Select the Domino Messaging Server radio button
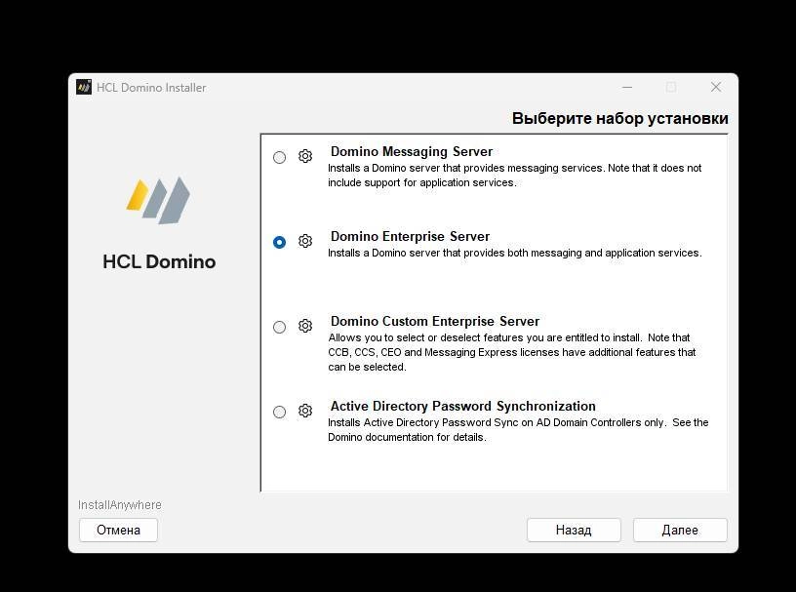Screen dimensions: 796x592 point(279,157)
